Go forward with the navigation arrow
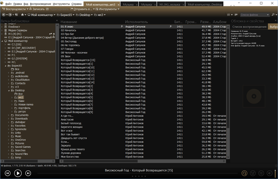The height and width of the screenshot is (179, 278). [10, 15]
